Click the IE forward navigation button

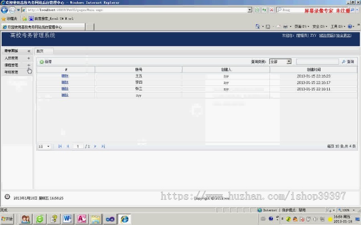tap(12, 10)
